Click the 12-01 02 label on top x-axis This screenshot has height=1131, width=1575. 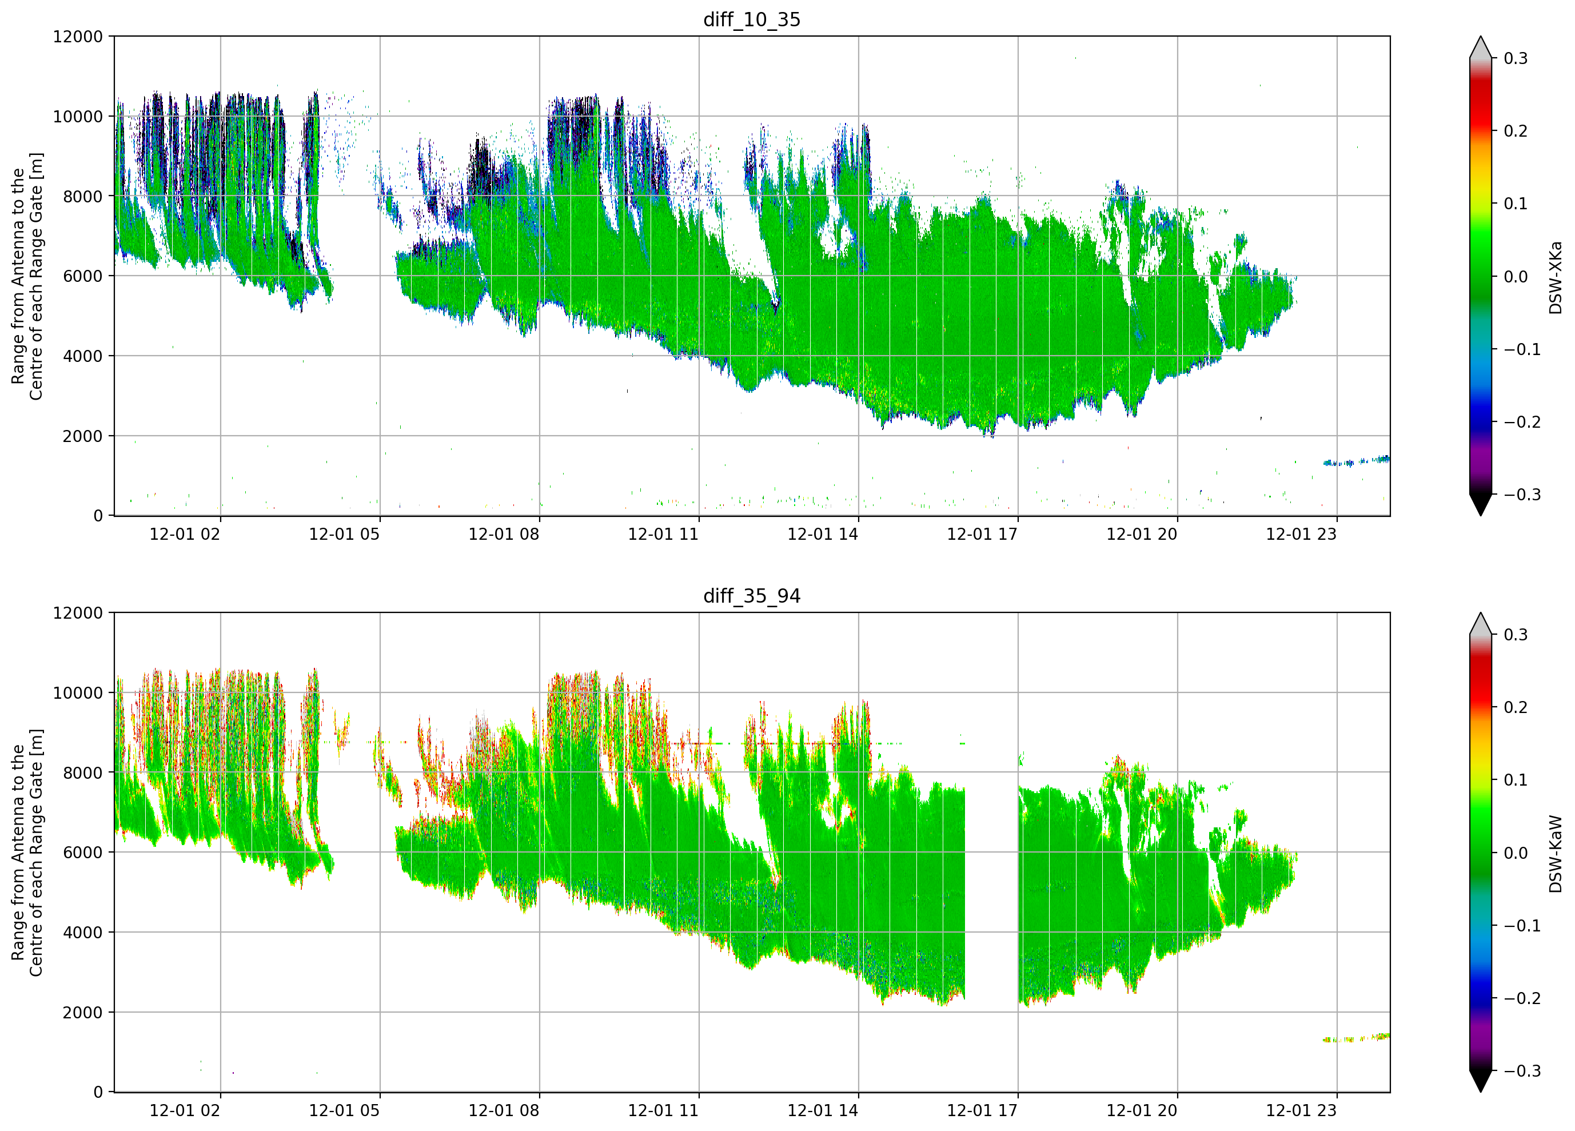(x=185, y=534)
